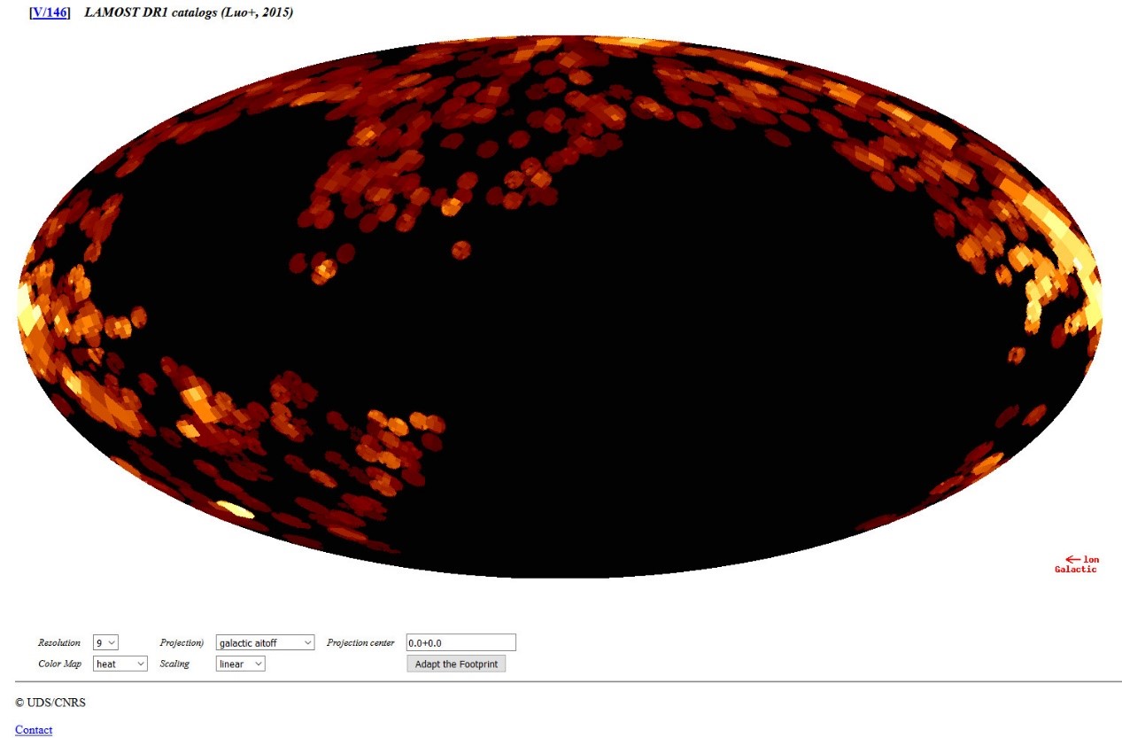Click the Color Map label
The width and height of the screenshot is (1122, 738).
click(x=60, y=664)
